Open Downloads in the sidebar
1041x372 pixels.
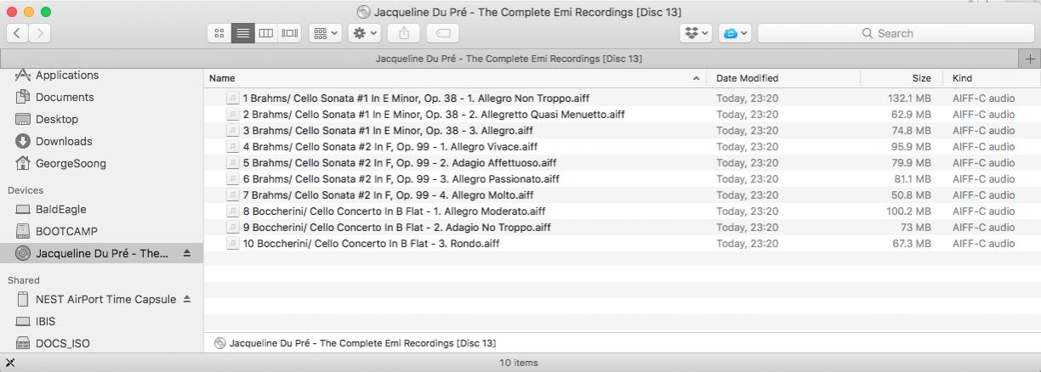[64, 141]
